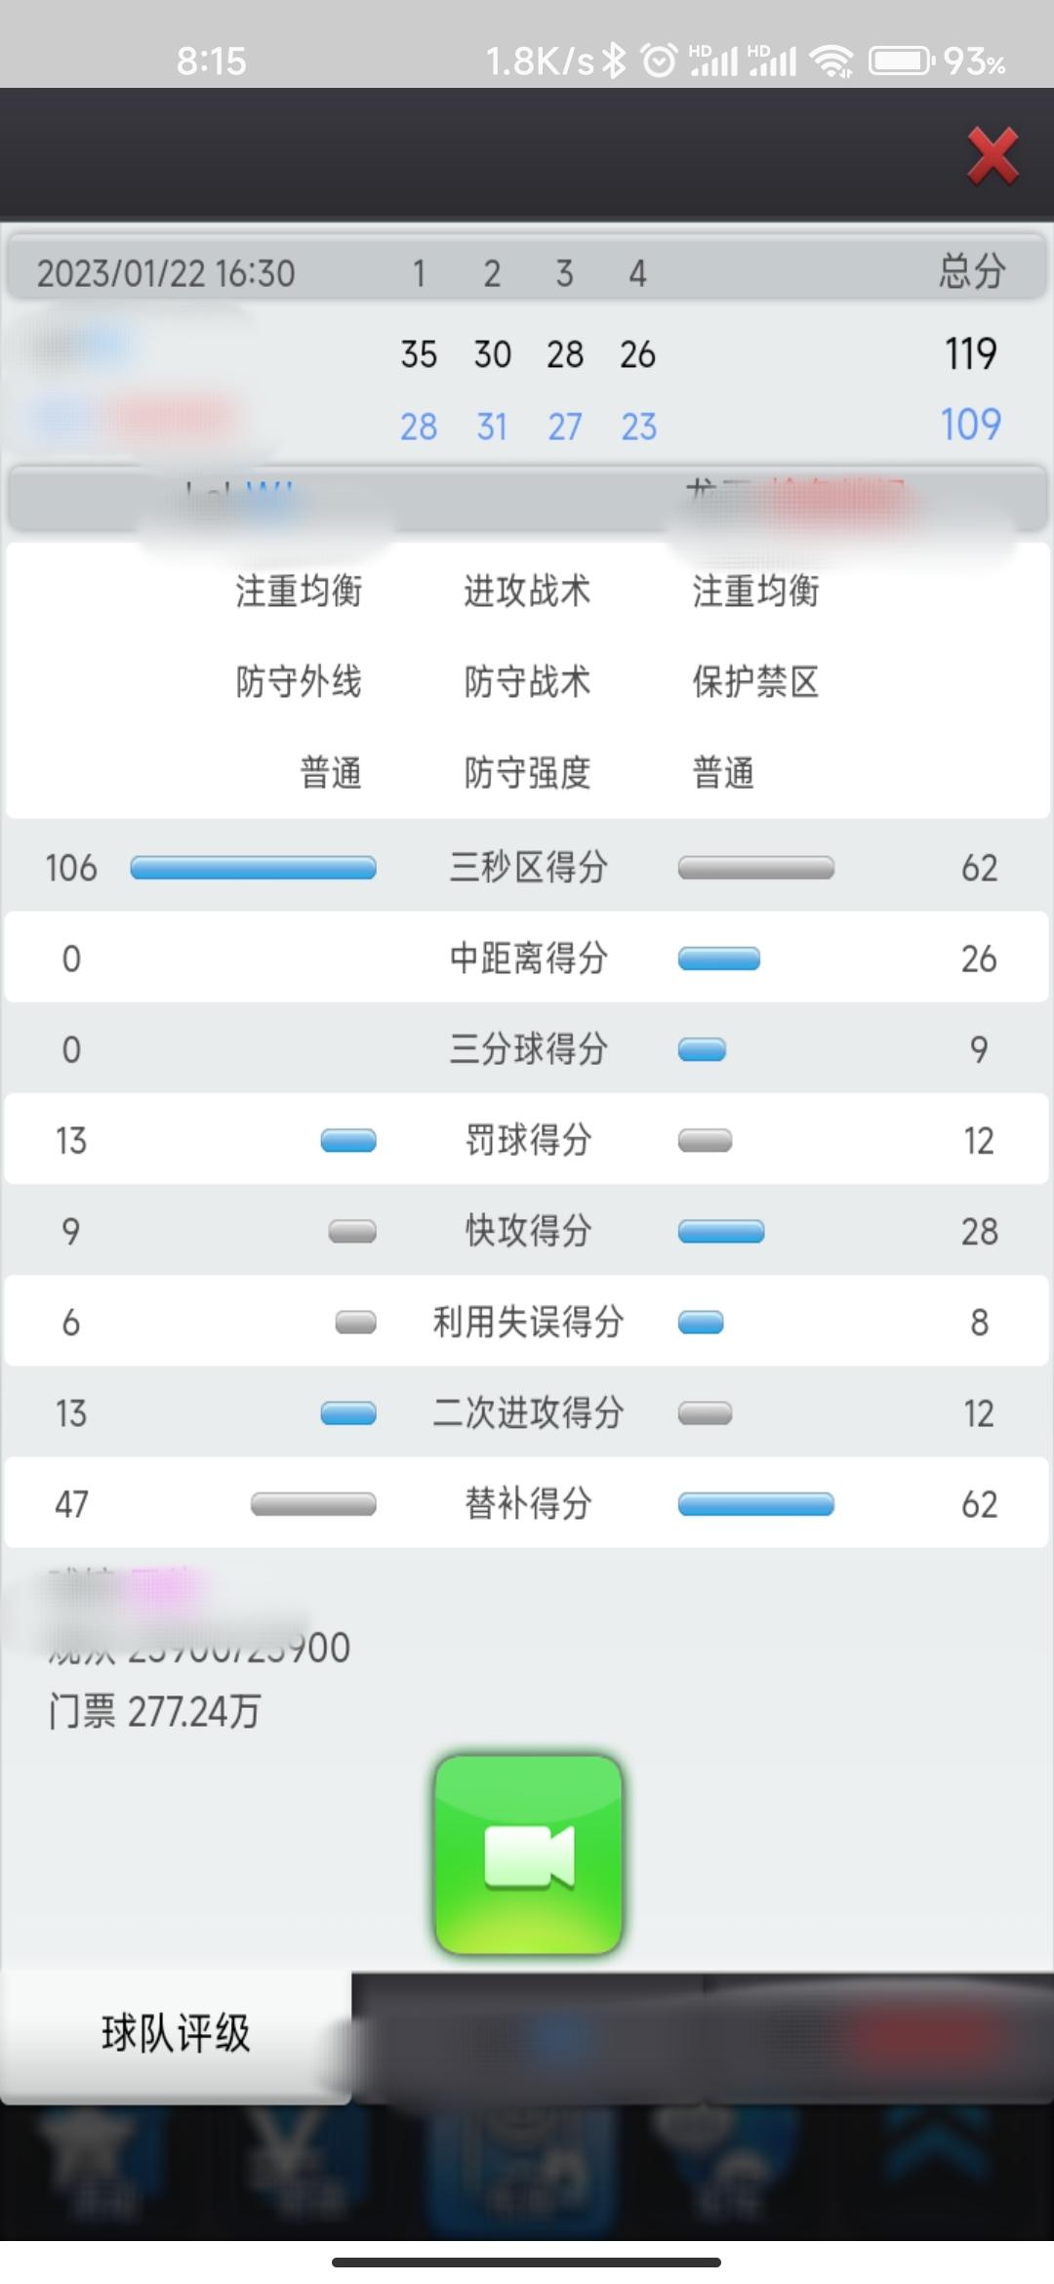The height and width of the screenshot is (2284, 1054).
Task: Tap 门票 277.24万 ticket revenue text
Action: point(154,1712)
